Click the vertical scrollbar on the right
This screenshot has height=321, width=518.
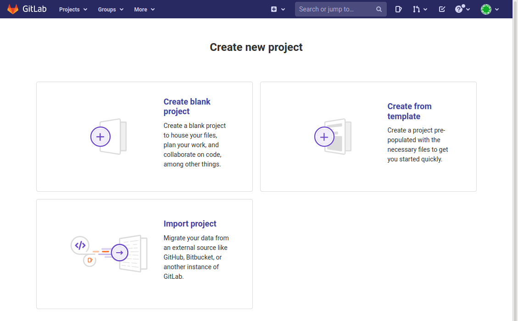click(x=515, y=160)
